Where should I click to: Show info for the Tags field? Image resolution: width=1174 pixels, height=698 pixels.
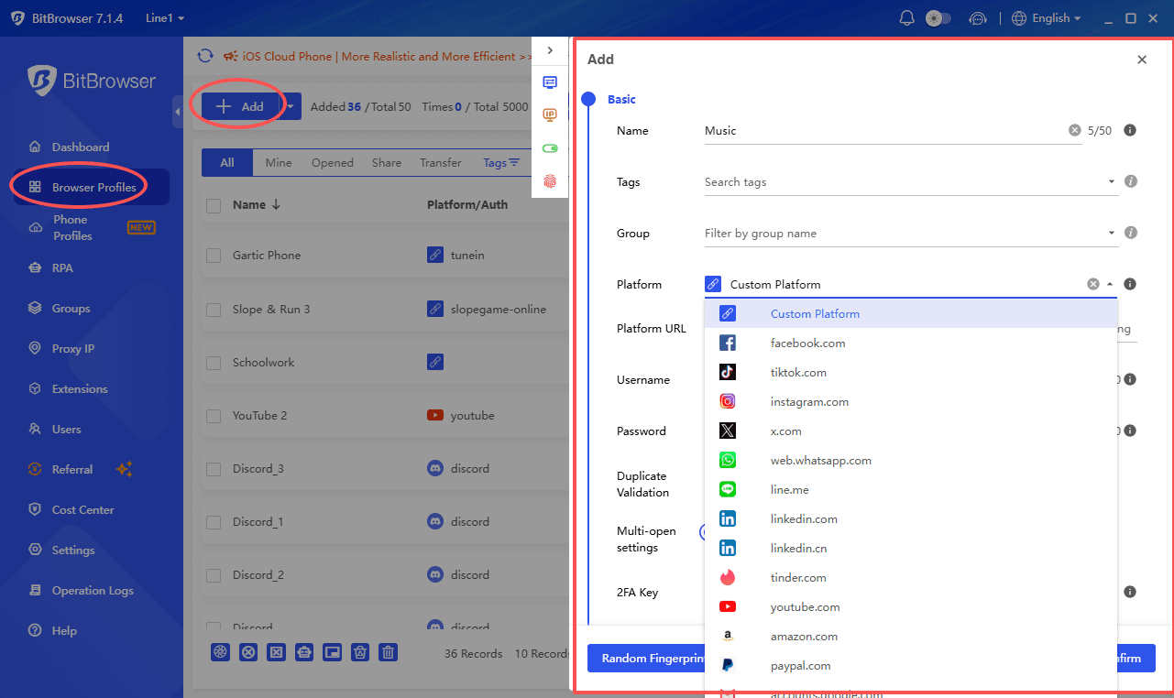point(1130,181)
